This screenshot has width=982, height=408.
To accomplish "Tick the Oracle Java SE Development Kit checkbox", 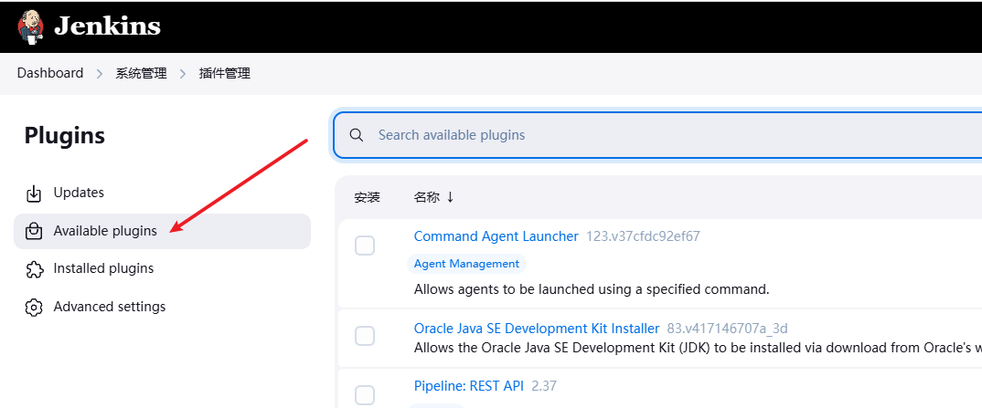I will [x=365, y=336].
